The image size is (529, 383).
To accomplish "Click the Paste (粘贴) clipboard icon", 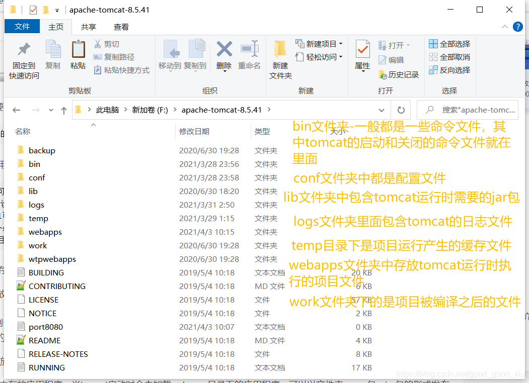I will [79, 49].
